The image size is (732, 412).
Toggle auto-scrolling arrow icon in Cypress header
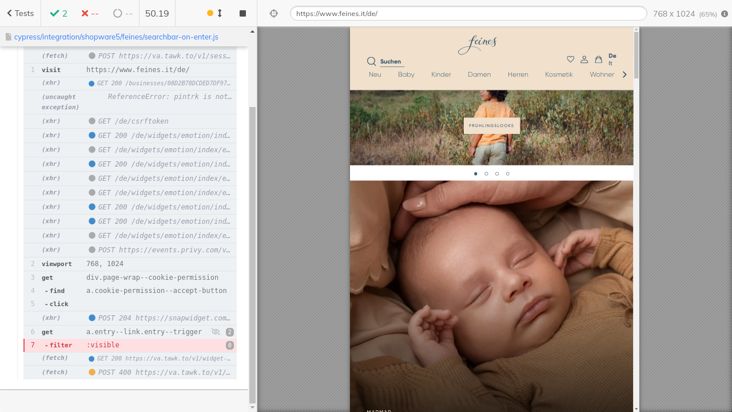(220, 13)
